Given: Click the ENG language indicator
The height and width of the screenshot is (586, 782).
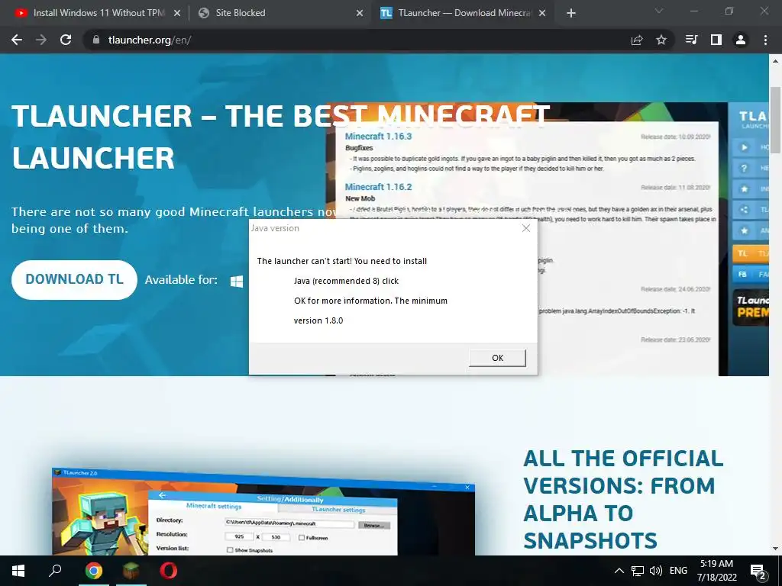Looking at the screenshot, I should pyautogui.click(x=678, y=571).
